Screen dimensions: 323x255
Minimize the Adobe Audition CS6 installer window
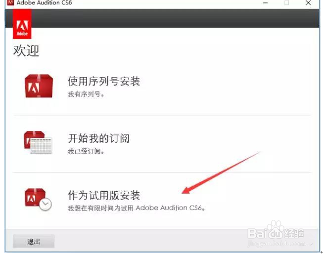(265, 3)
